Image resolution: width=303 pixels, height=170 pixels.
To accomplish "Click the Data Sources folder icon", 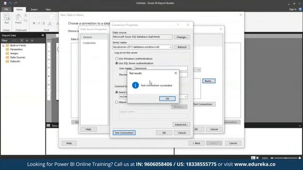I will 8,57.
